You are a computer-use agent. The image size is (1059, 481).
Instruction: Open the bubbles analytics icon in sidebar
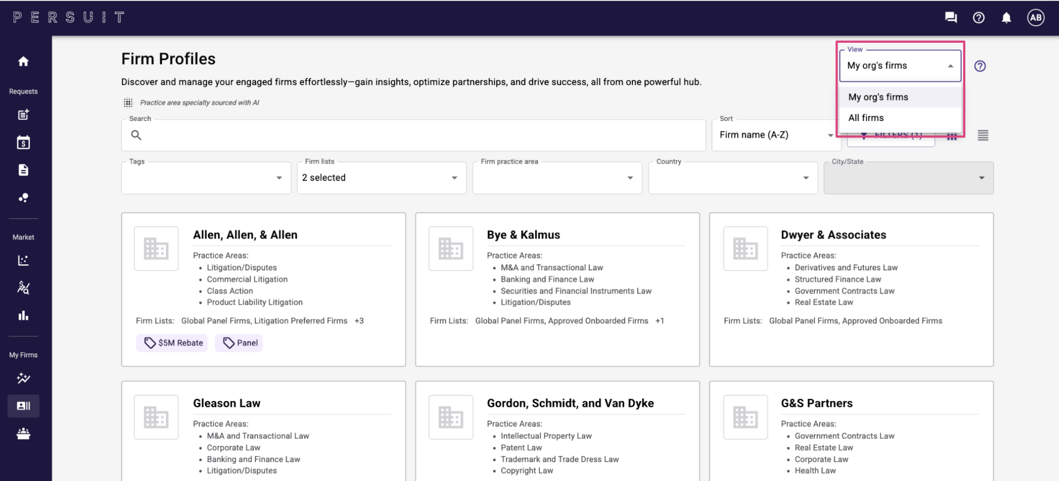click(23, 198)
